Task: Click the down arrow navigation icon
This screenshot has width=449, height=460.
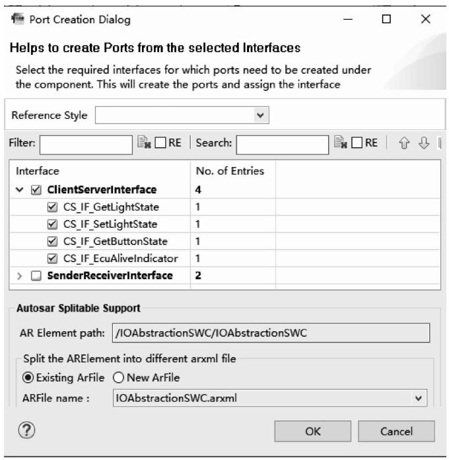Action: point(425,142)
